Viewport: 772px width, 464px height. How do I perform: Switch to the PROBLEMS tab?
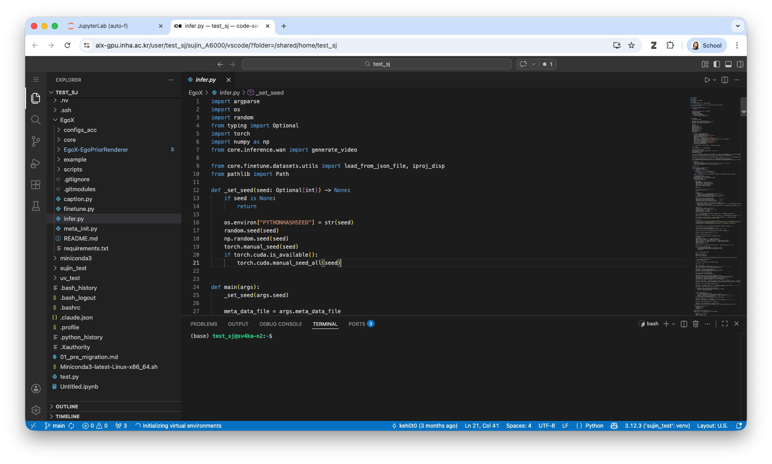(204, 324)
